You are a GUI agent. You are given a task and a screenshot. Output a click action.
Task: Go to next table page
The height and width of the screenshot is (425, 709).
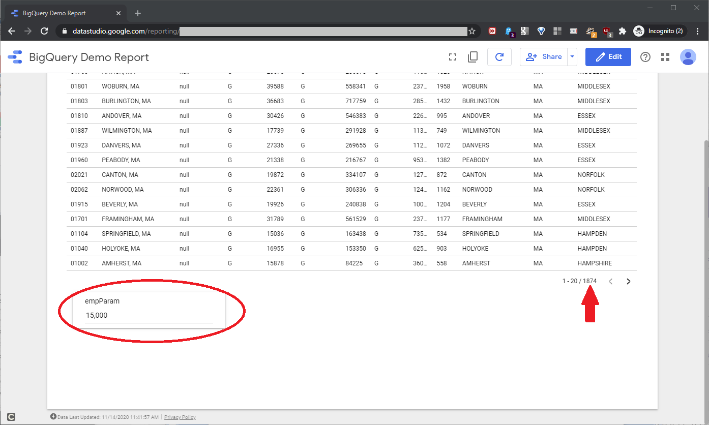[x=629, y=281]
